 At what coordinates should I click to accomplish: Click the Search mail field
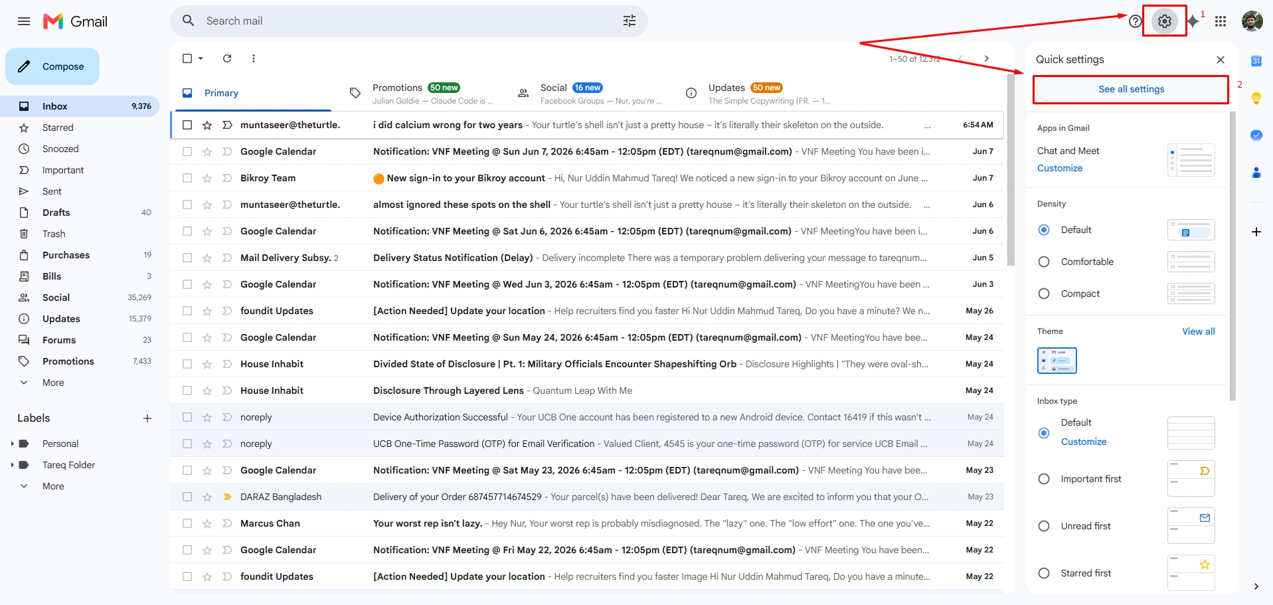(408, 21)
